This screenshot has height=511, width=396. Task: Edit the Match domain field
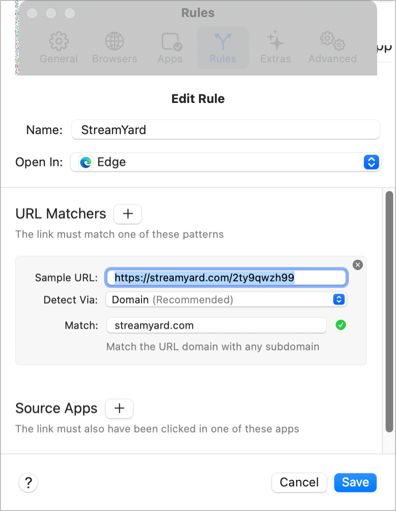click(216, 325)
